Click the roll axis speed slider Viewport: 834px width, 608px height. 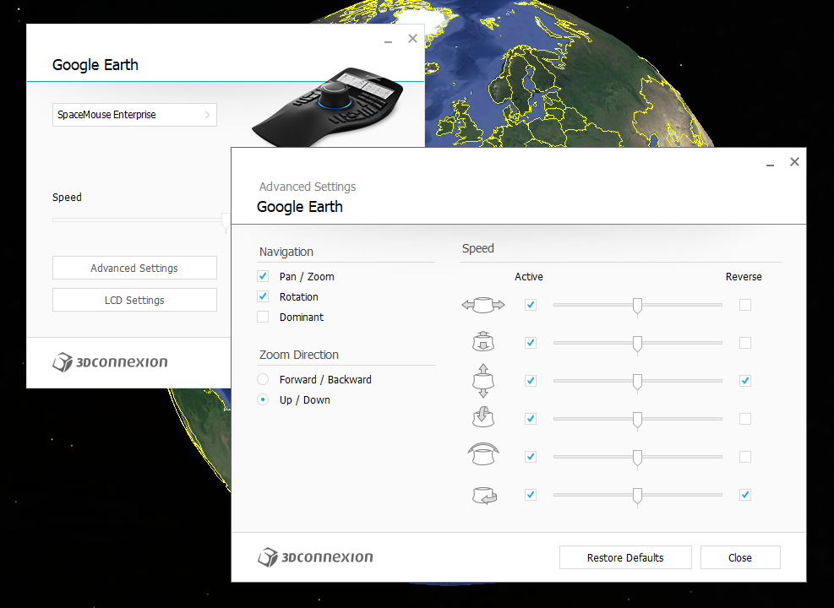(x=638, y=457)
